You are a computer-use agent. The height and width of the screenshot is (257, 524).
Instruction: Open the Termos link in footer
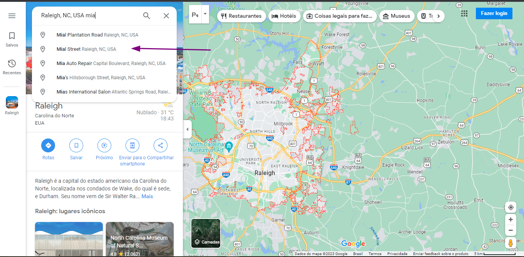coord(375,254)
